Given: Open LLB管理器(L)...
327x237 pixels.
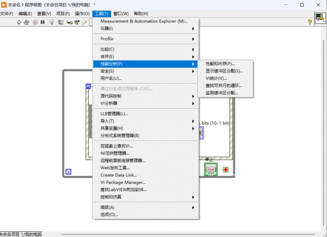Looking at the screenshot, I should pyautogui.click(x=146, y=114).
